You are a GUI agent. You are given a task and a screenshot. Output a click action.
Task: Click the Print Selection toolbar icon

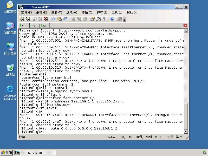79,19
